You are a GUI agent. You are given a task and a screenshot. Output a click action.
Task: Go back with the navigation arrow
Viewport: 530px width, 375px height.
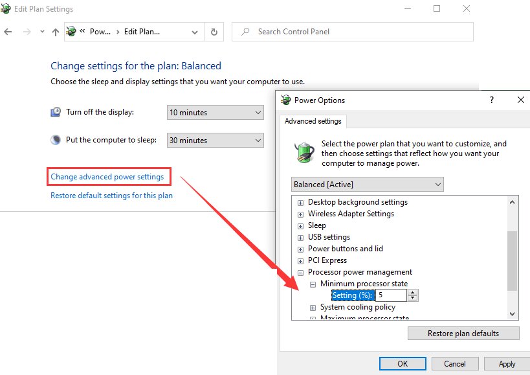(8, 32)
